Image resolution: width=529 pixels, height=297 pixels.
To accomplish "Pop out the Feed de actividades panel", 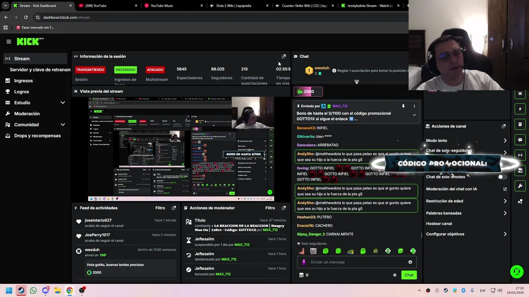I will click(174, 208).
